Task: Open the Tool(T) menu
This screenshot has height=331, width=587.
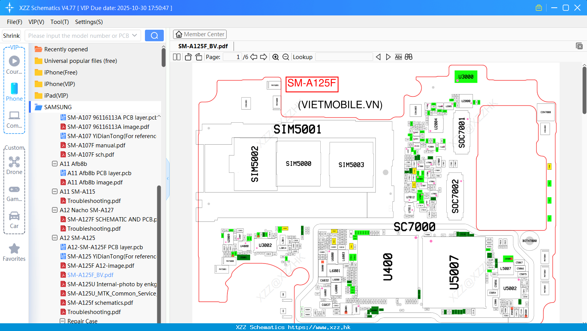Action: pos(60,22)
